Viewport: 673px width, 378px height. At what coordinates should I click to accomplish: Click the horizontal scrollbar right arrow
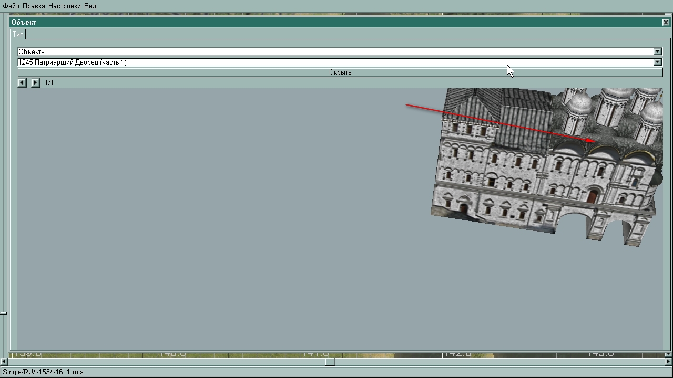coord(669,361)
